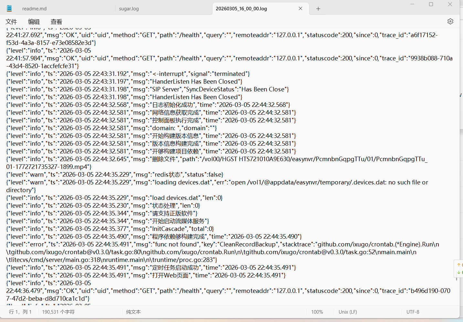Click the "开始启动流媒体服务" log line
463x322 pixels.
(x=108, y=221)
